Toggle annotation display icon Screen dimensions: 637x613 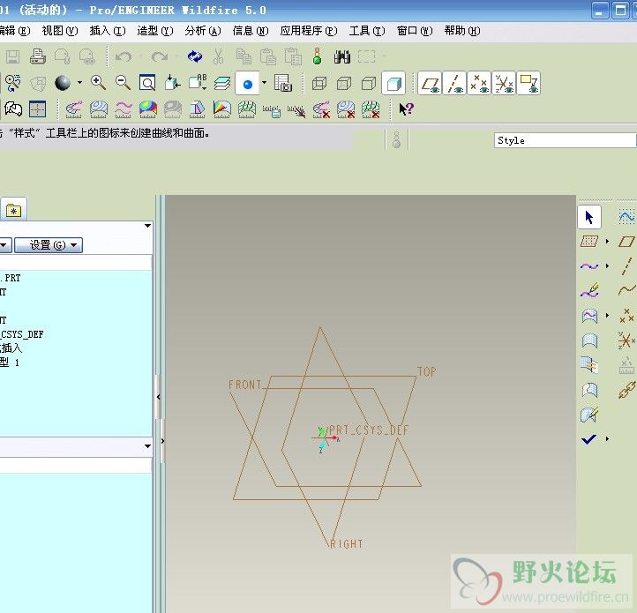coord(529,84)
